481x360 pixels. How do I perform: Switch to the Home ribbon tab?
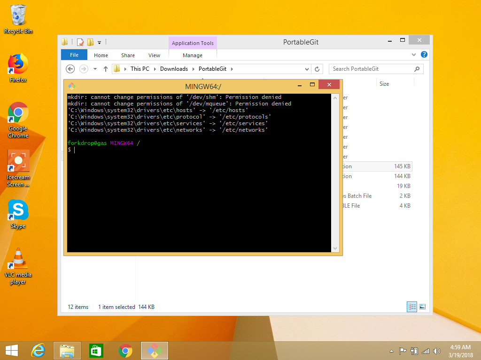[x=101, y=55]
